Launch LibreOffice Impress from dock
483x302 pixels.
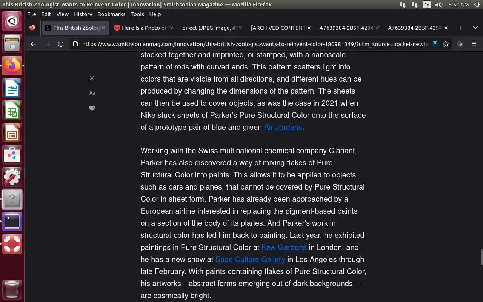tap(12, 133)
